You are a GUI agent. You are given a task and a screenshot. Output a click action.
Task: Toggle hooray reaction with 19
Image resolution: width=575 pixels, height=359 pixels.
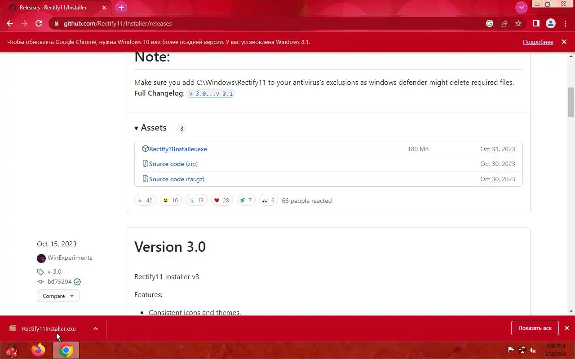tap(196, 200)
